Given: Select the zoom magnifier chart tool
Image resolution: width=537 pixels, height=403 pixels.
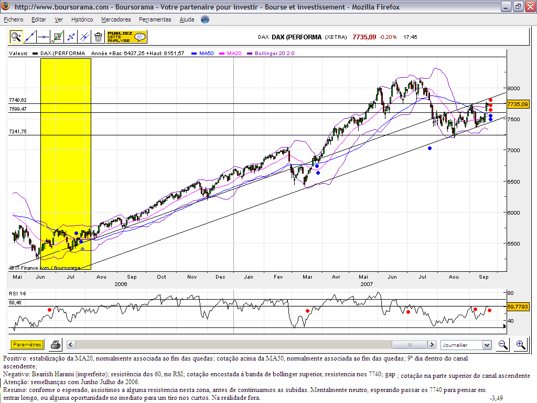Looking at the screenshot, I should pos(16,37).
